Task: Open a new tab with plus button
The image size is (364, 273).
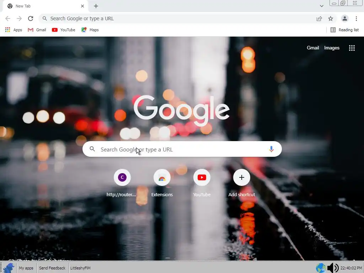Action: pos(96,6)
